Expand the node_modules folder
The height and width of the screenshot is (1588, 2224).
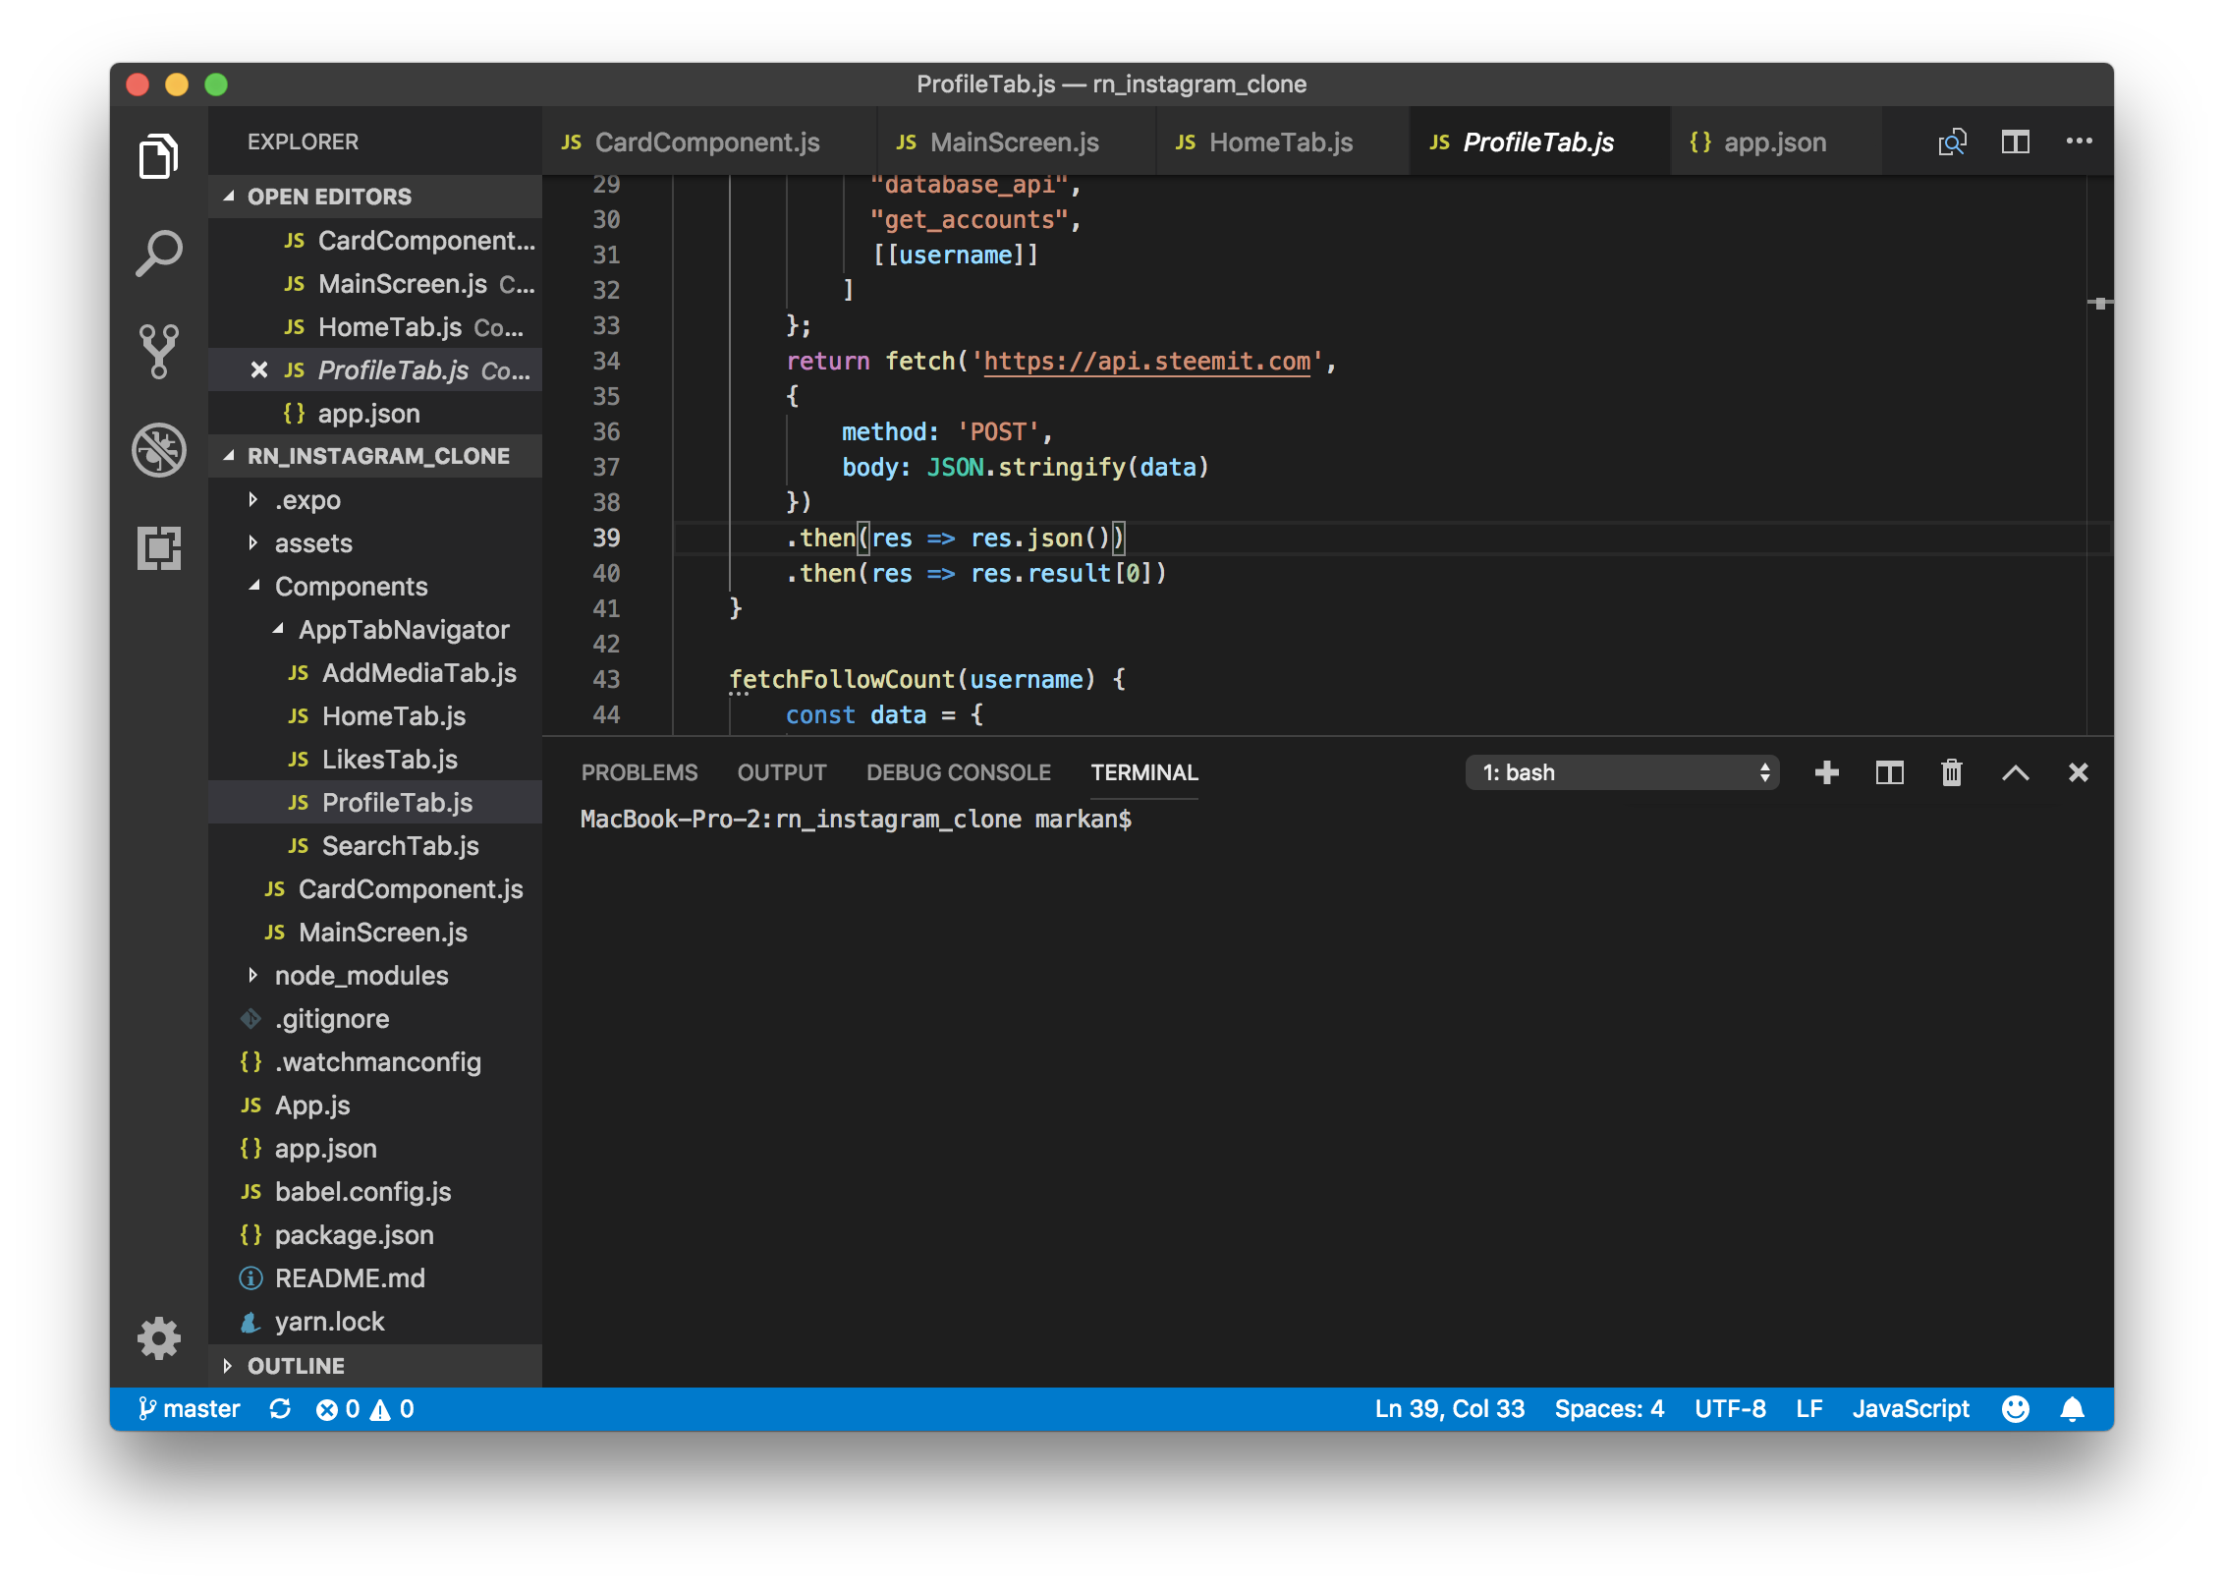click(361, 976)
